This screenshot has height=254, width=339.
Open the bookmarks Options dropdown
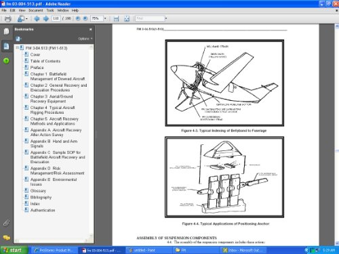tap(85, 39)
